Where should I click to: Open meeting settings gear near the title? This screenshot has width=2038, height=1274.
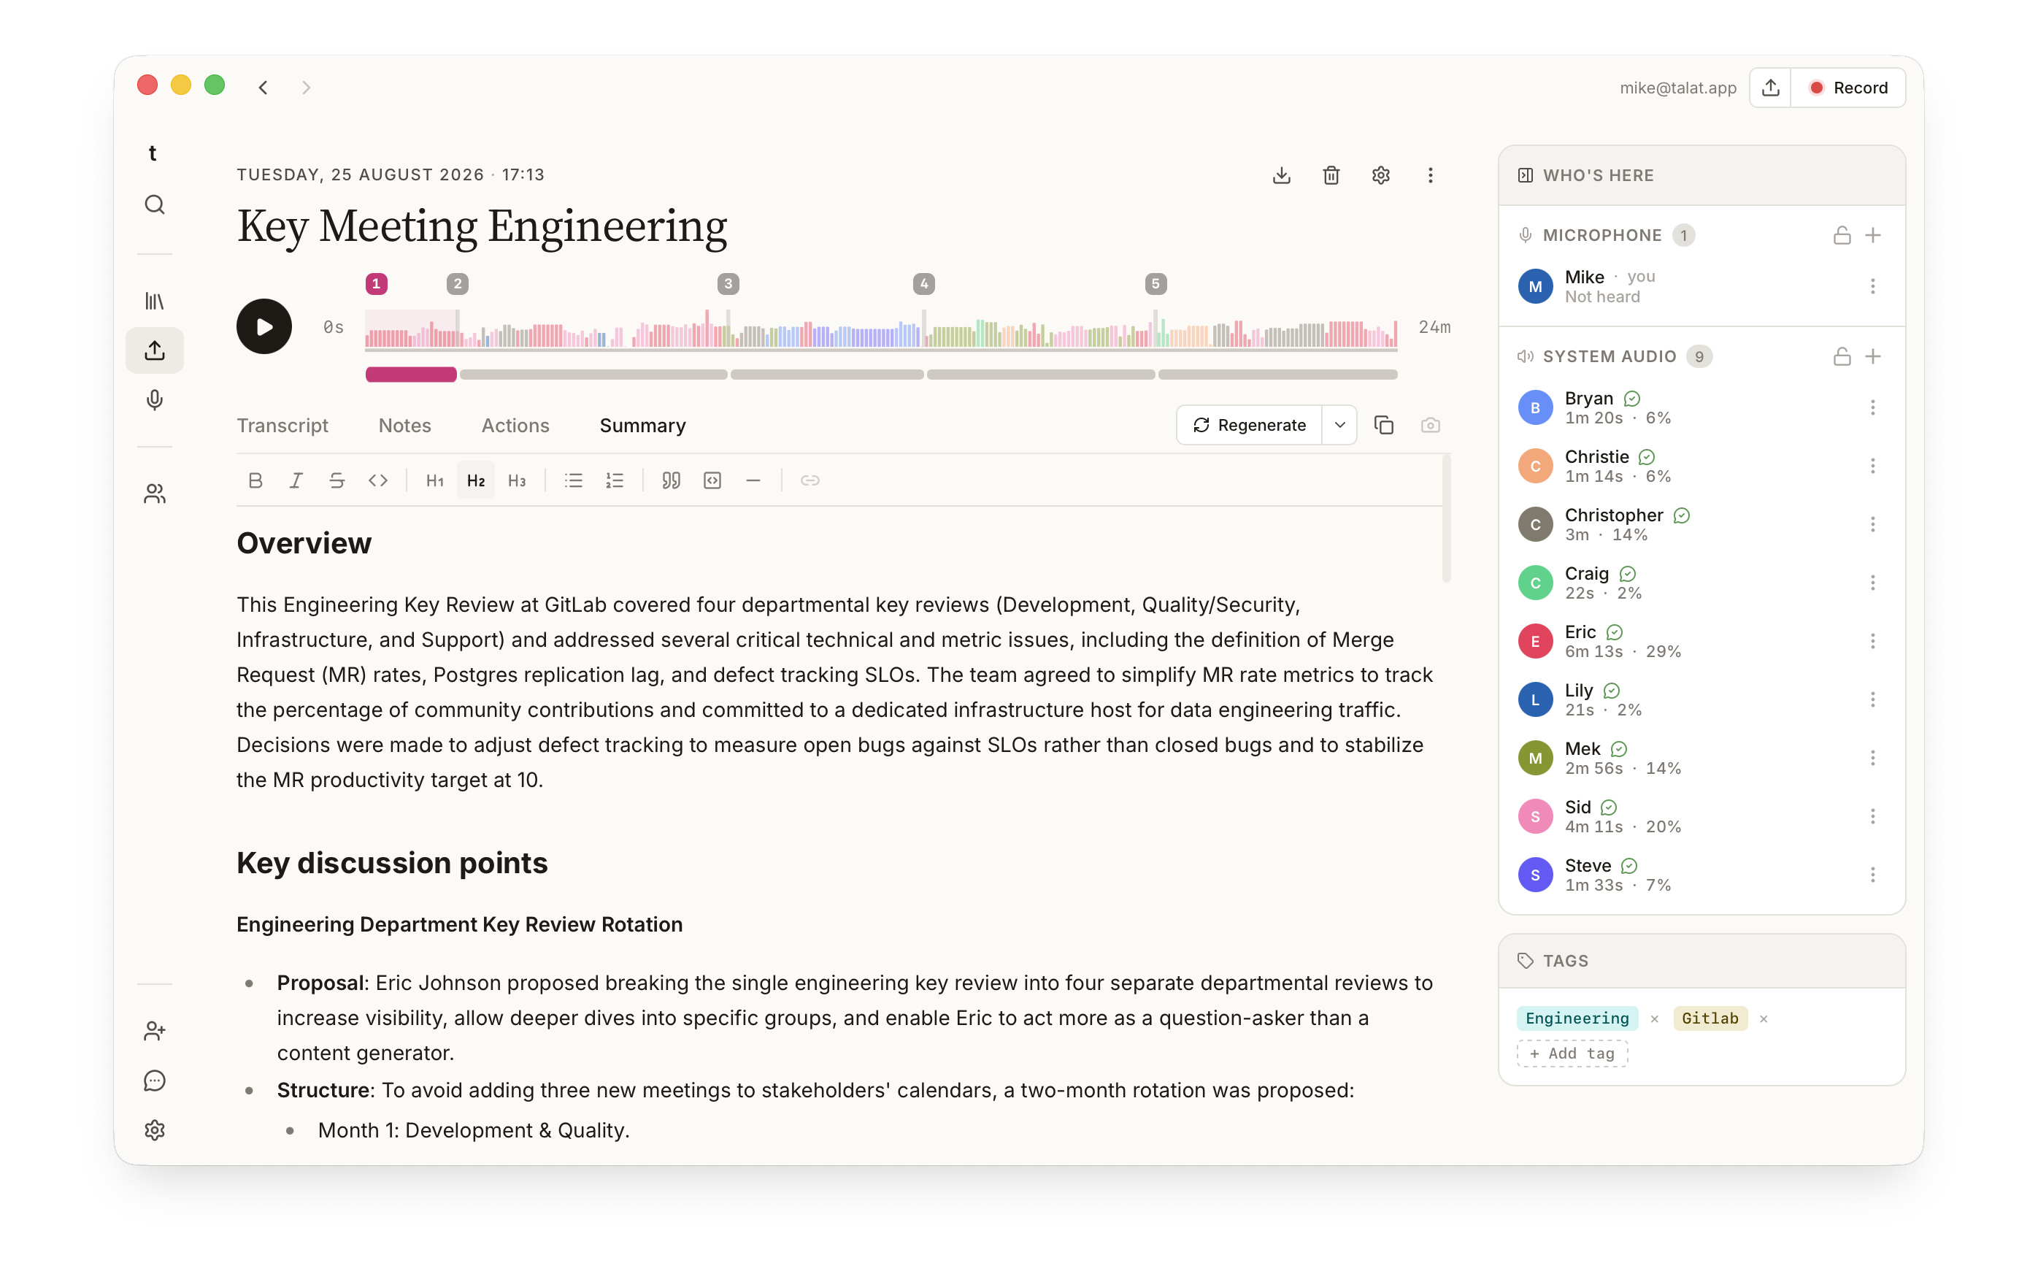1380,175
